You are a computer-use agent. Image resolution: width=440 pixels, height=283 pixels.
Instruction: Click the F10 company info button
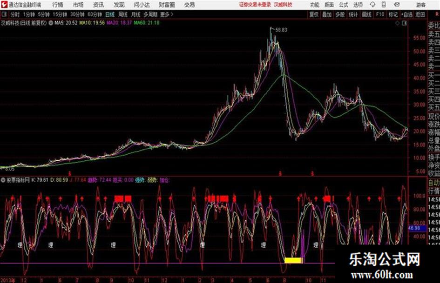point(380,14)
